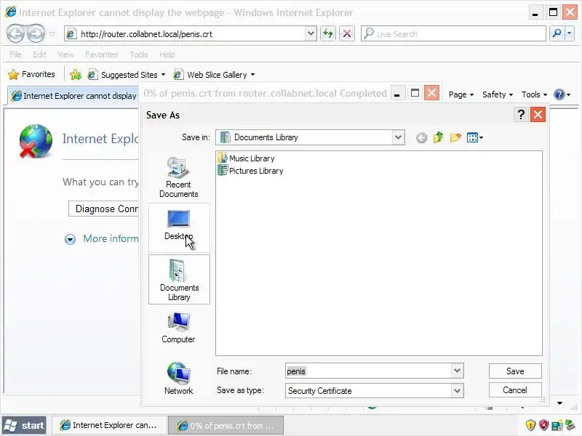Open Music Library folder

(247, 158)
